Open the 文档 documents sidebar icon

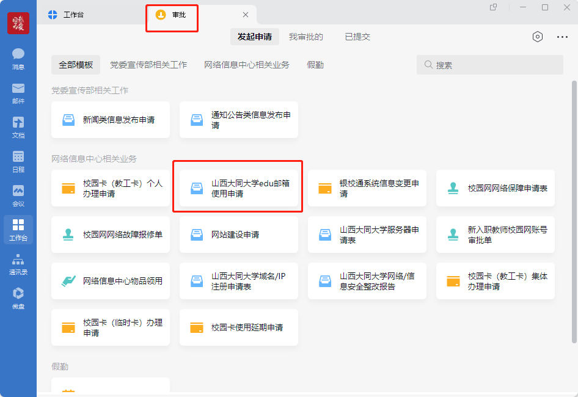[18, 128]
